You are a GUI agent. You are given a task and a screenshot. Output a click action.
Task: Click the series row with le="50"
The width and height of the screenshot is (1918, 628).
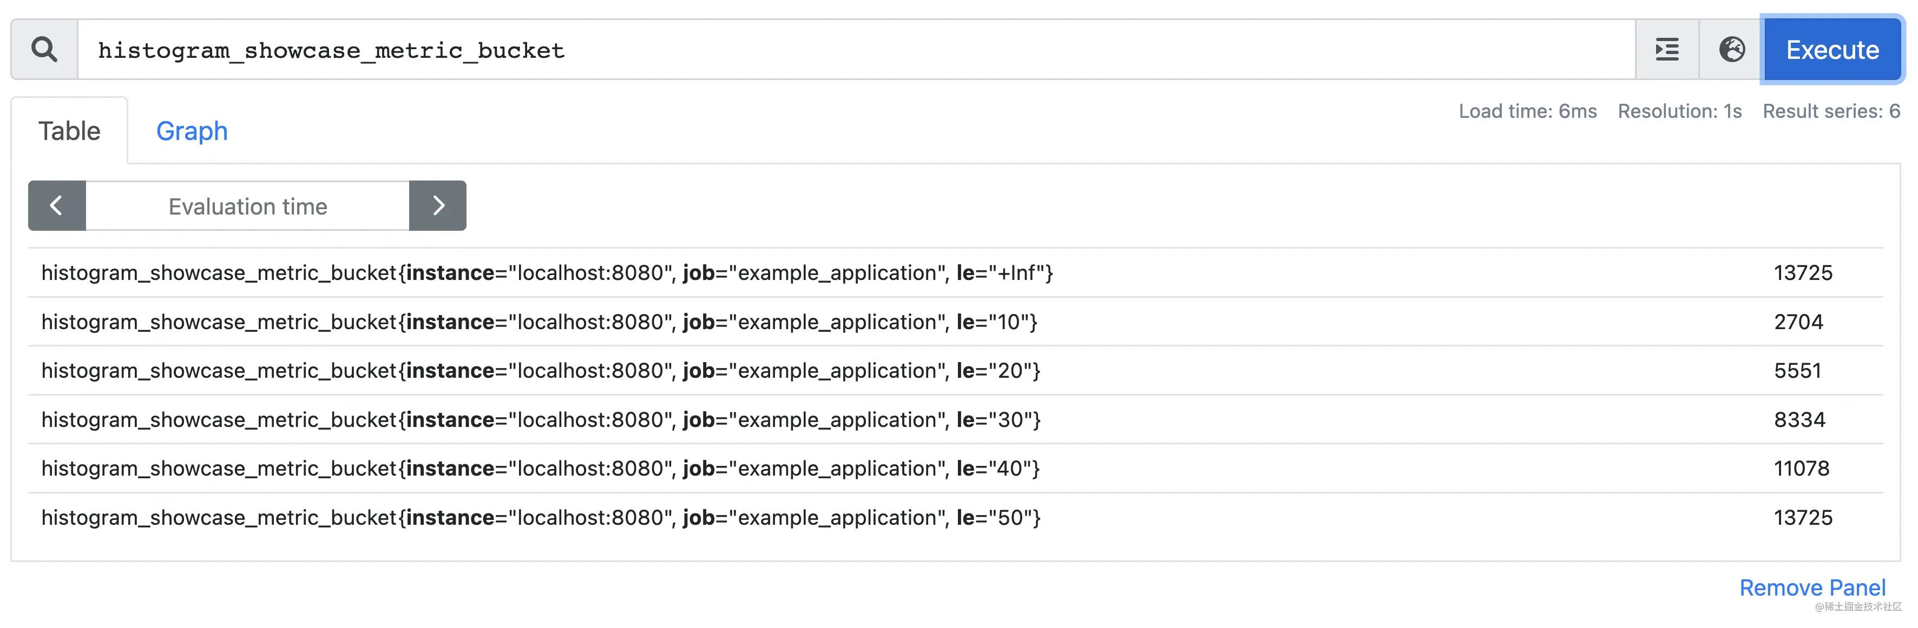click(541, 517)
